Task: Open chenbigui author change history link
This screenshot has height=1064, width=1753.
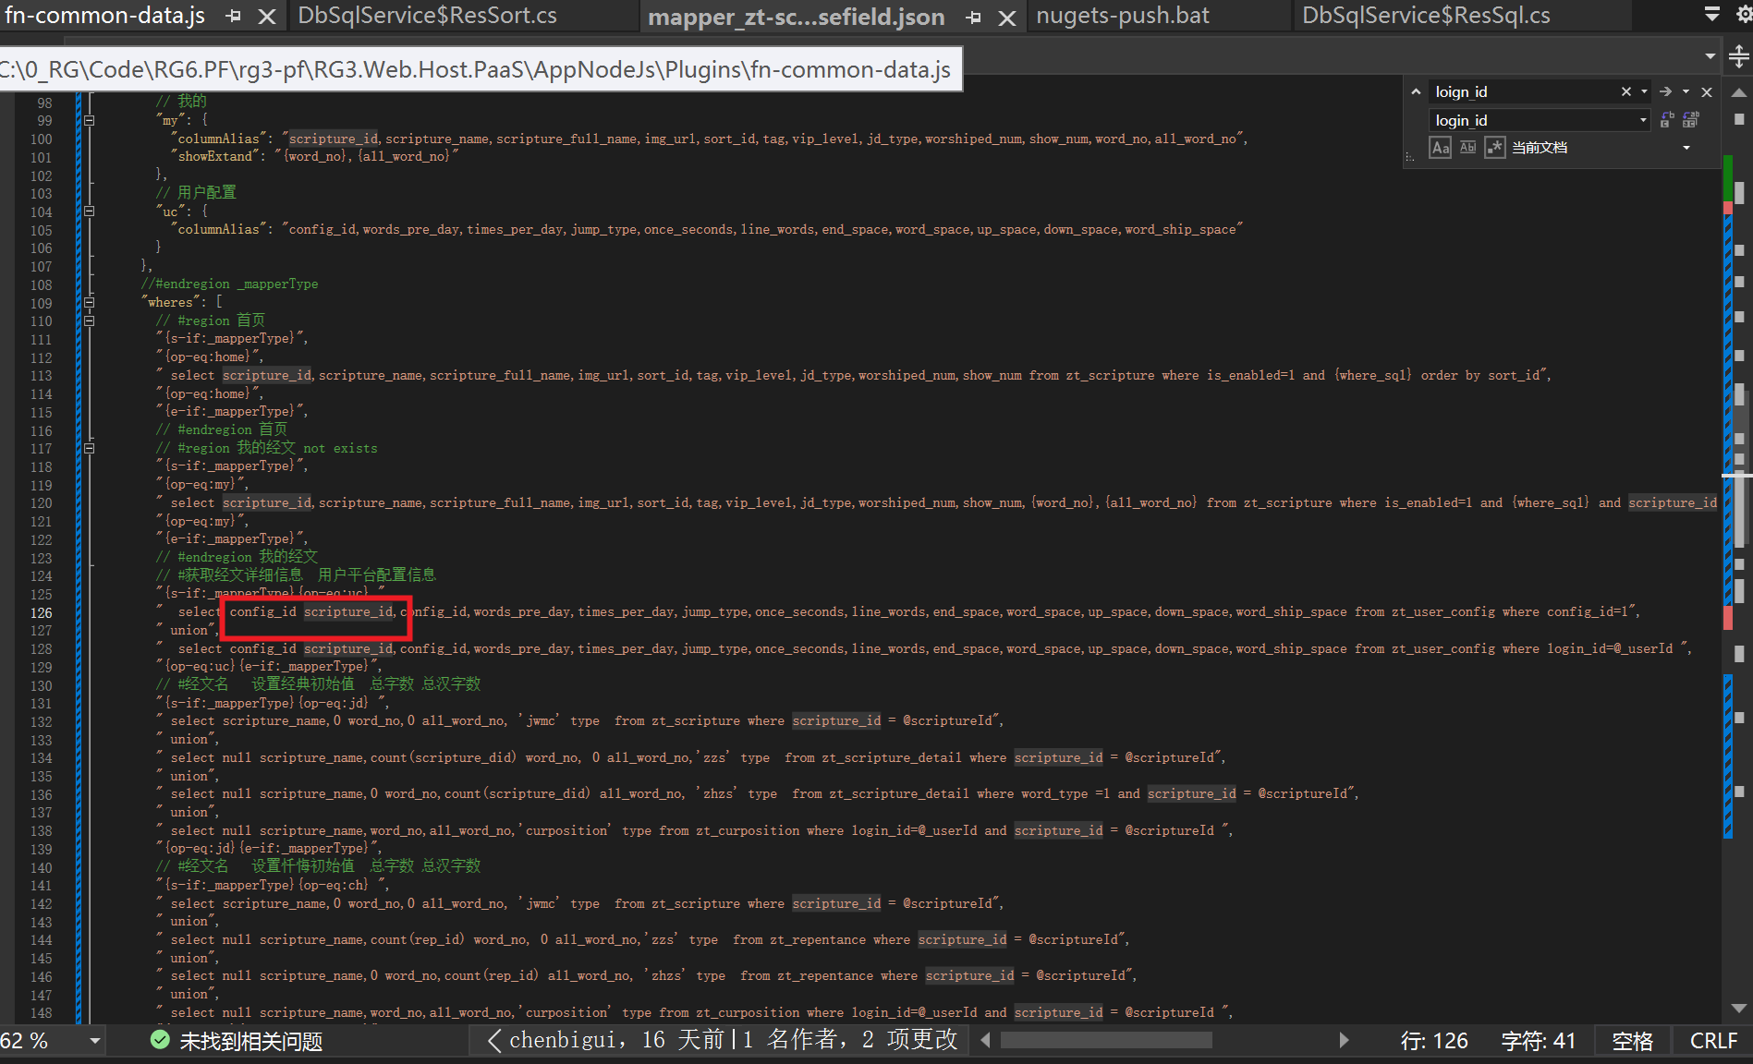Action: (734, 1040)
